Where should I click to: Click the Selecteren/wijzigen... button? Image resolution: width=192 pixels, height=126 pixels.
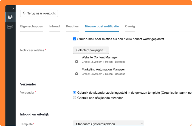pos(91,50)
